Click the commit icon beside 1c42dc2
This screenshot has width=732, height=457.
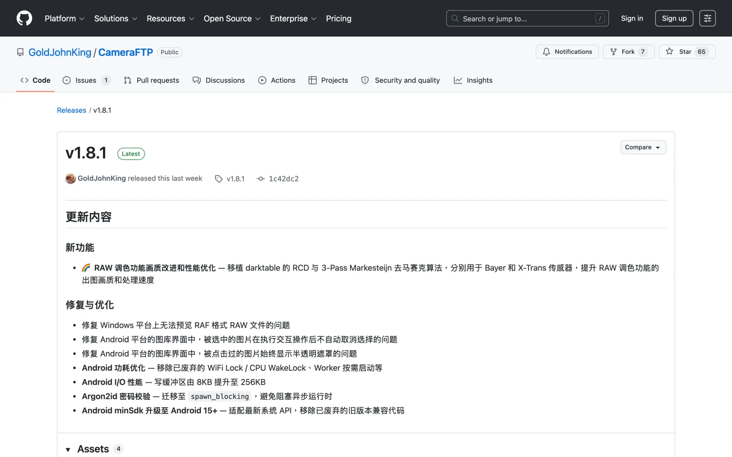click(x=261, y=179)
